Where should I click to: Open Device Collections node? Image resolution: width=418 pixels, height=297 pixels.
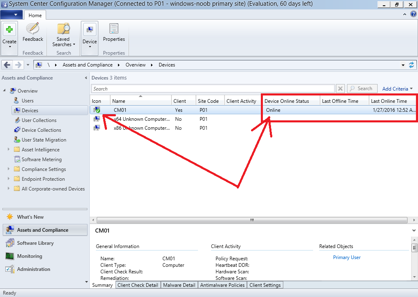(41, 130)
